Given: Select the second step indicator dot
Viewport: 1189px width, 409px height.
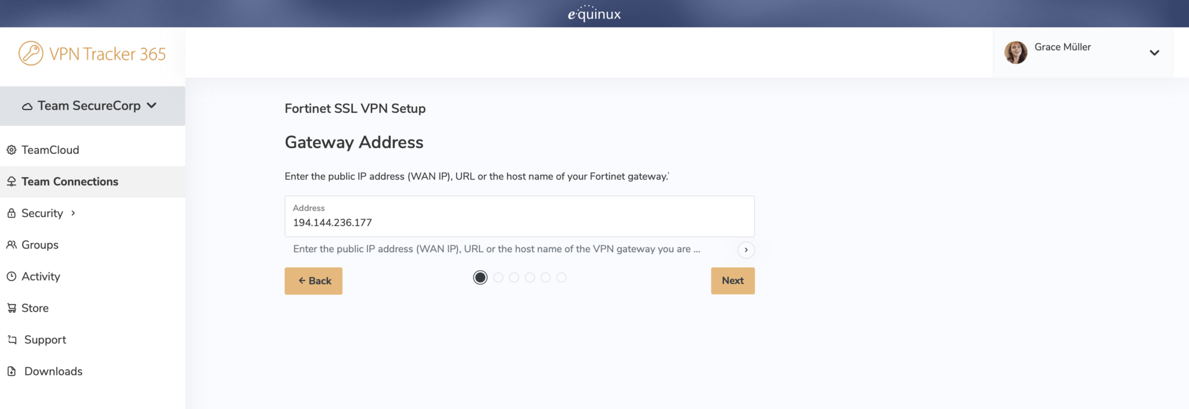Looking at the screenshot, I should pos(498,278).
